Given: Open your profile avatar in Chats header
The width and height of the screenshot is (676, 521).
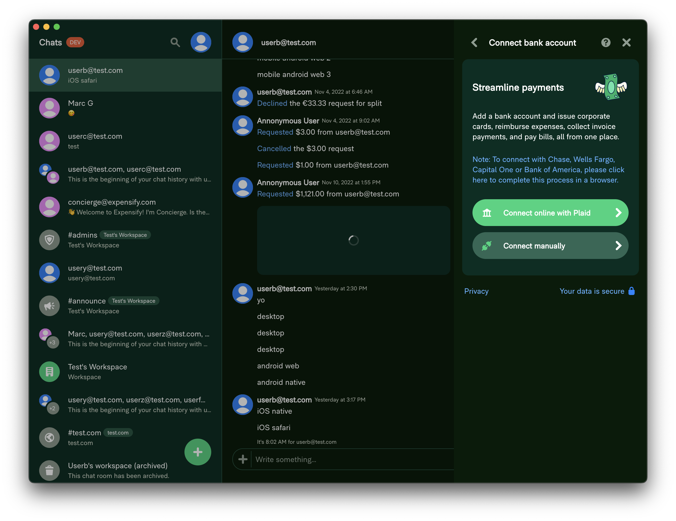Looking at the screenshot, I should 201,42.
